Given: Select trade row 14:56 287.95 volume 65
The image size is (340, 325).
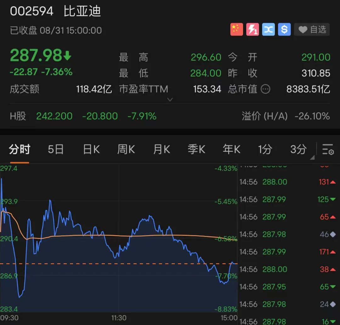Looking at the screenshot, I should coord(287,287).
